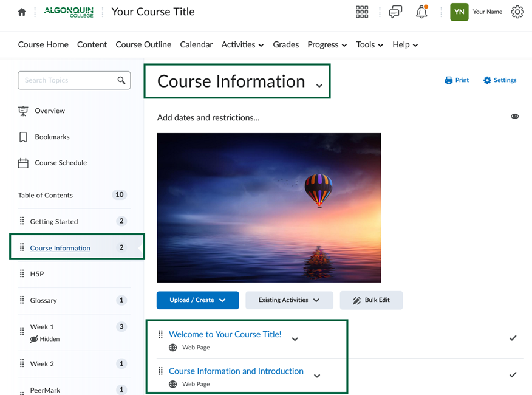Viewport: 532px width, 395px height.
Task: Open the message alerts chat icon
Action: click(395, 12)
